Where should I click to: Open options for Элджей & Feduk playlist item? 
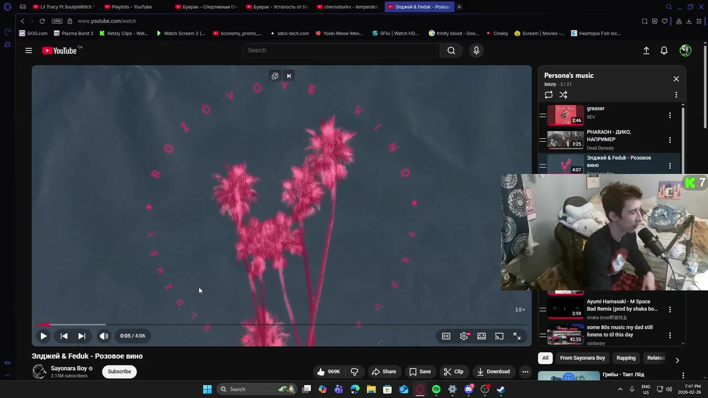[x=670, y=165]
